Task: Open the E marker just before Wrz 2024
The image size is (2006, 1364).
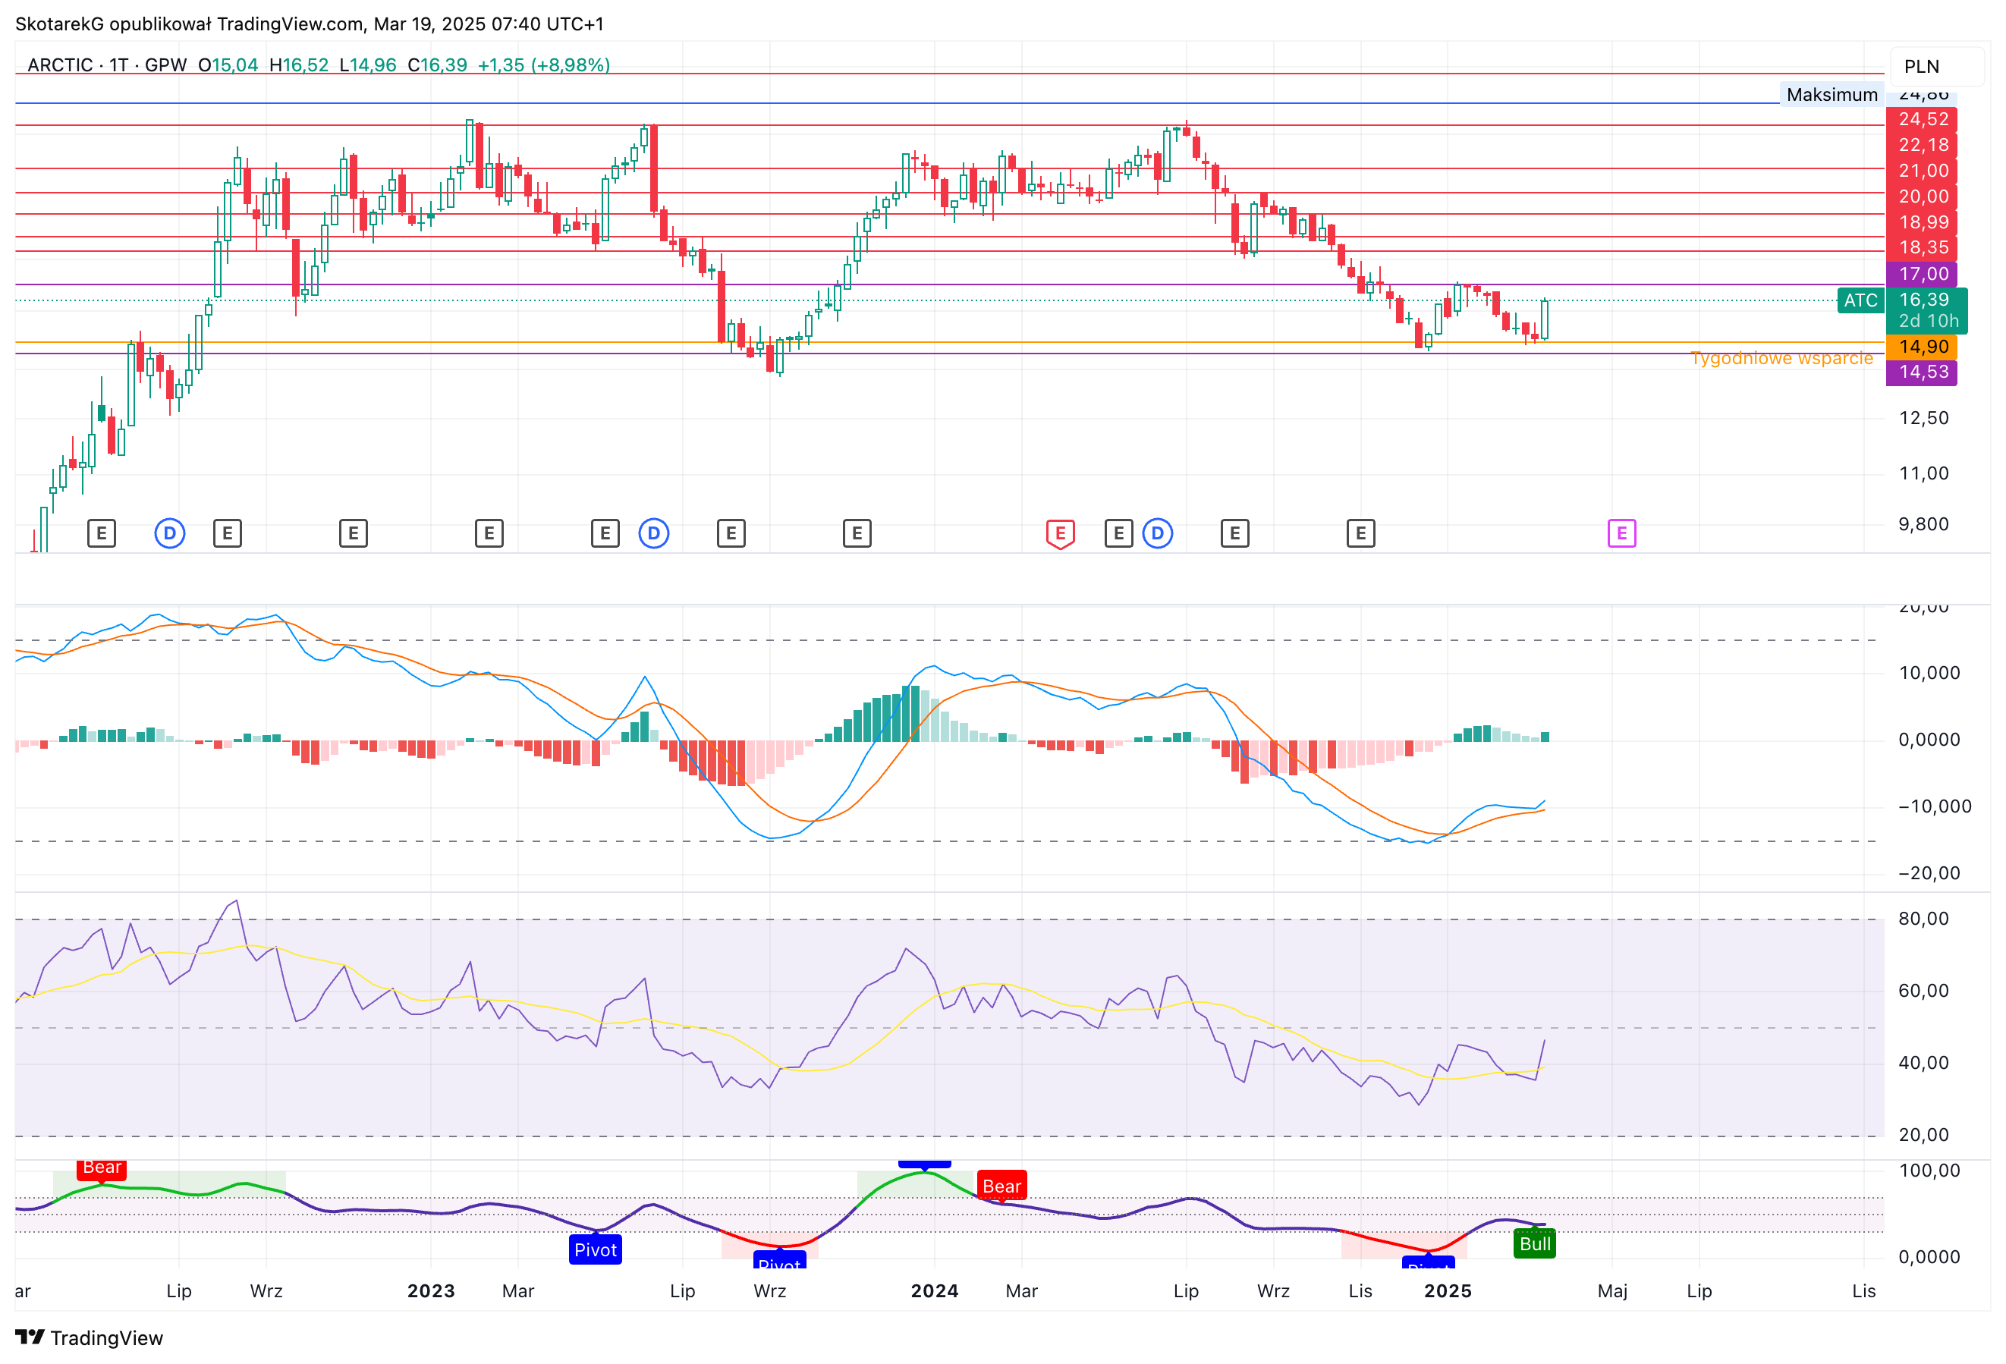Action: coord(1234,533)
